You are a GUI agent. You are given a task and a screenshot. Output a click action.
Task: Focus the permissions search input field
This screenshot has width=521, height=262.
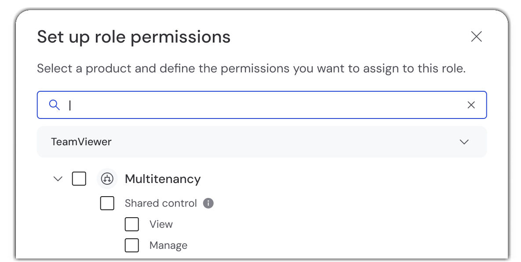(264, 105)
